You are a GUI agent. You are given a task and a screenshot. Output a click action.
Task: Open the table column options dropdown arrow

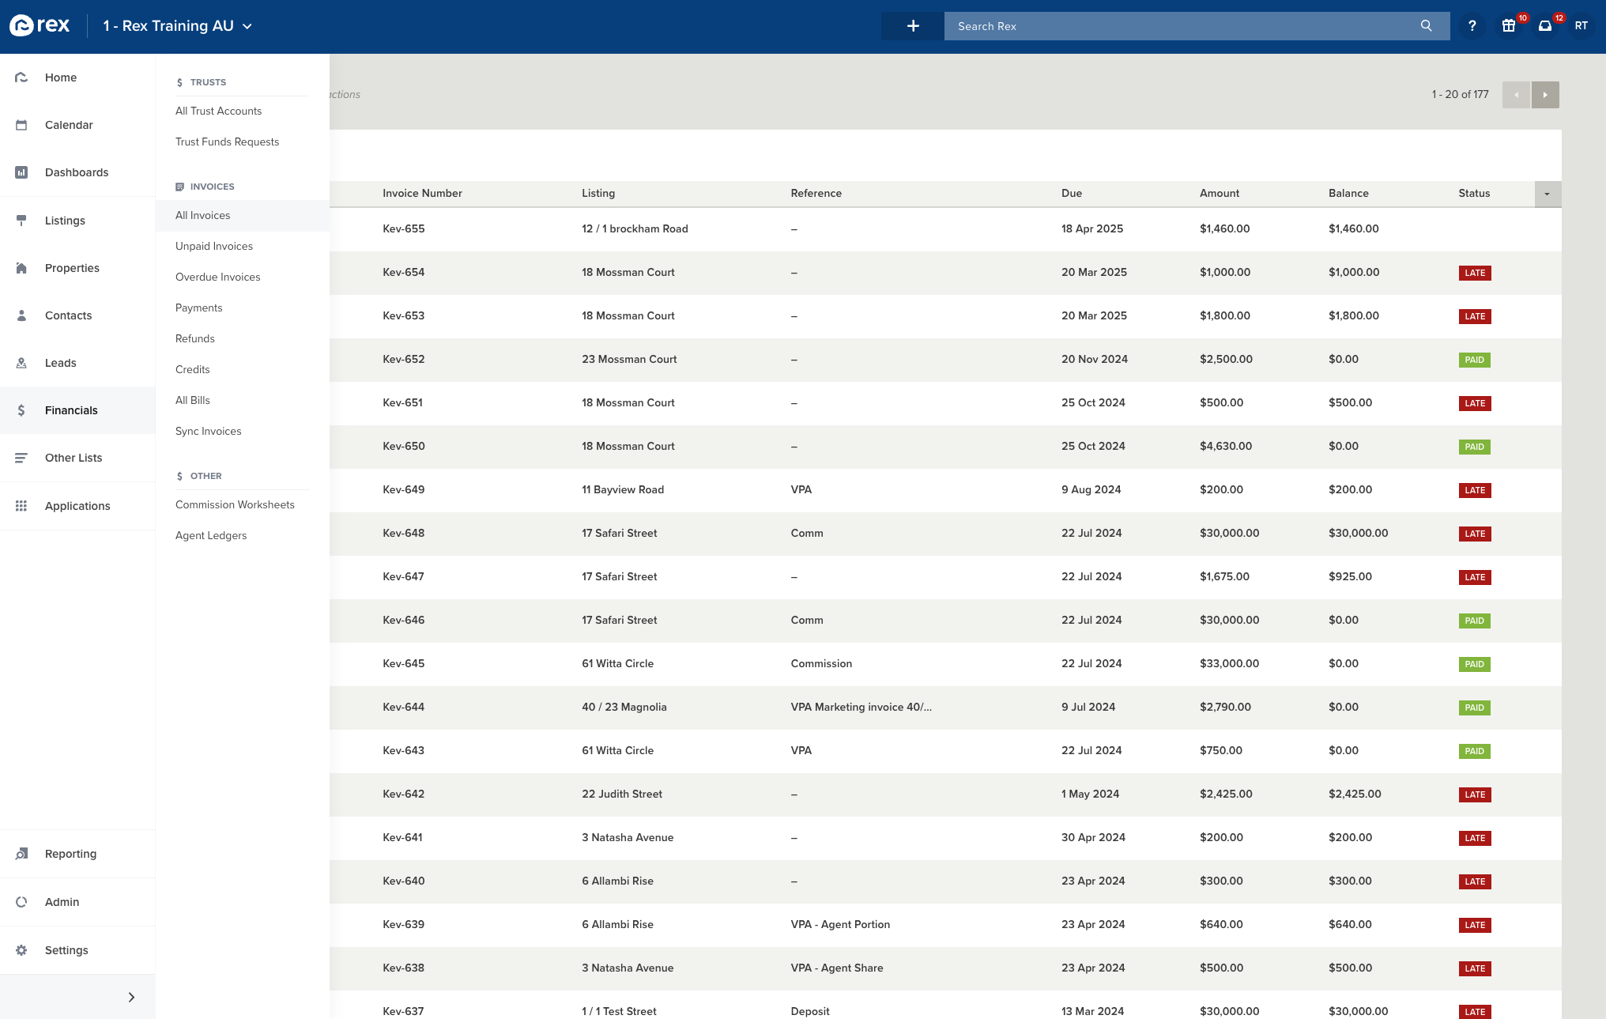coord(1547,194)
